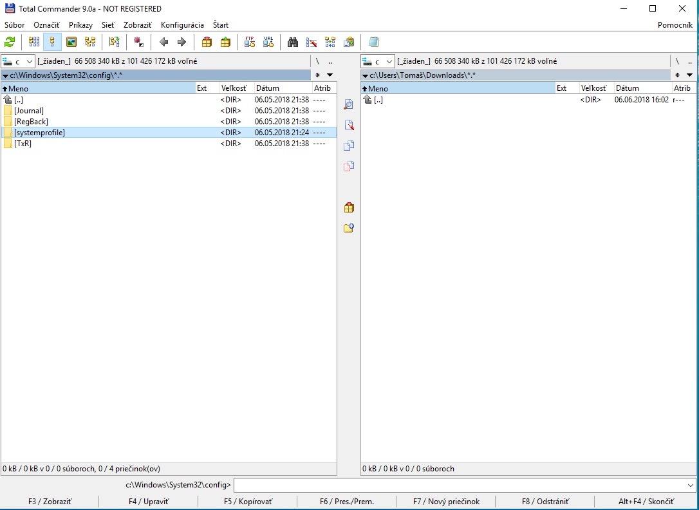Open the Príkazy menu
Viewport: 699px width, 510px height.
[80, 25]
